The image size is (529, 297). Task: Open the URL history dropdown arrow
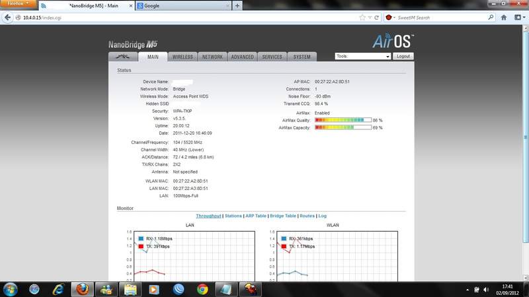370,18
